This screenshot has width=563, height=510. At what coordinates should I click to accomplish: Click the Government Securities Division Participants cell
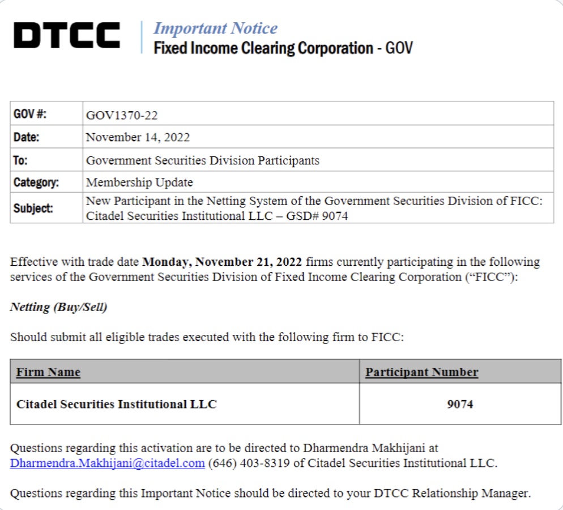click(202, 160)
